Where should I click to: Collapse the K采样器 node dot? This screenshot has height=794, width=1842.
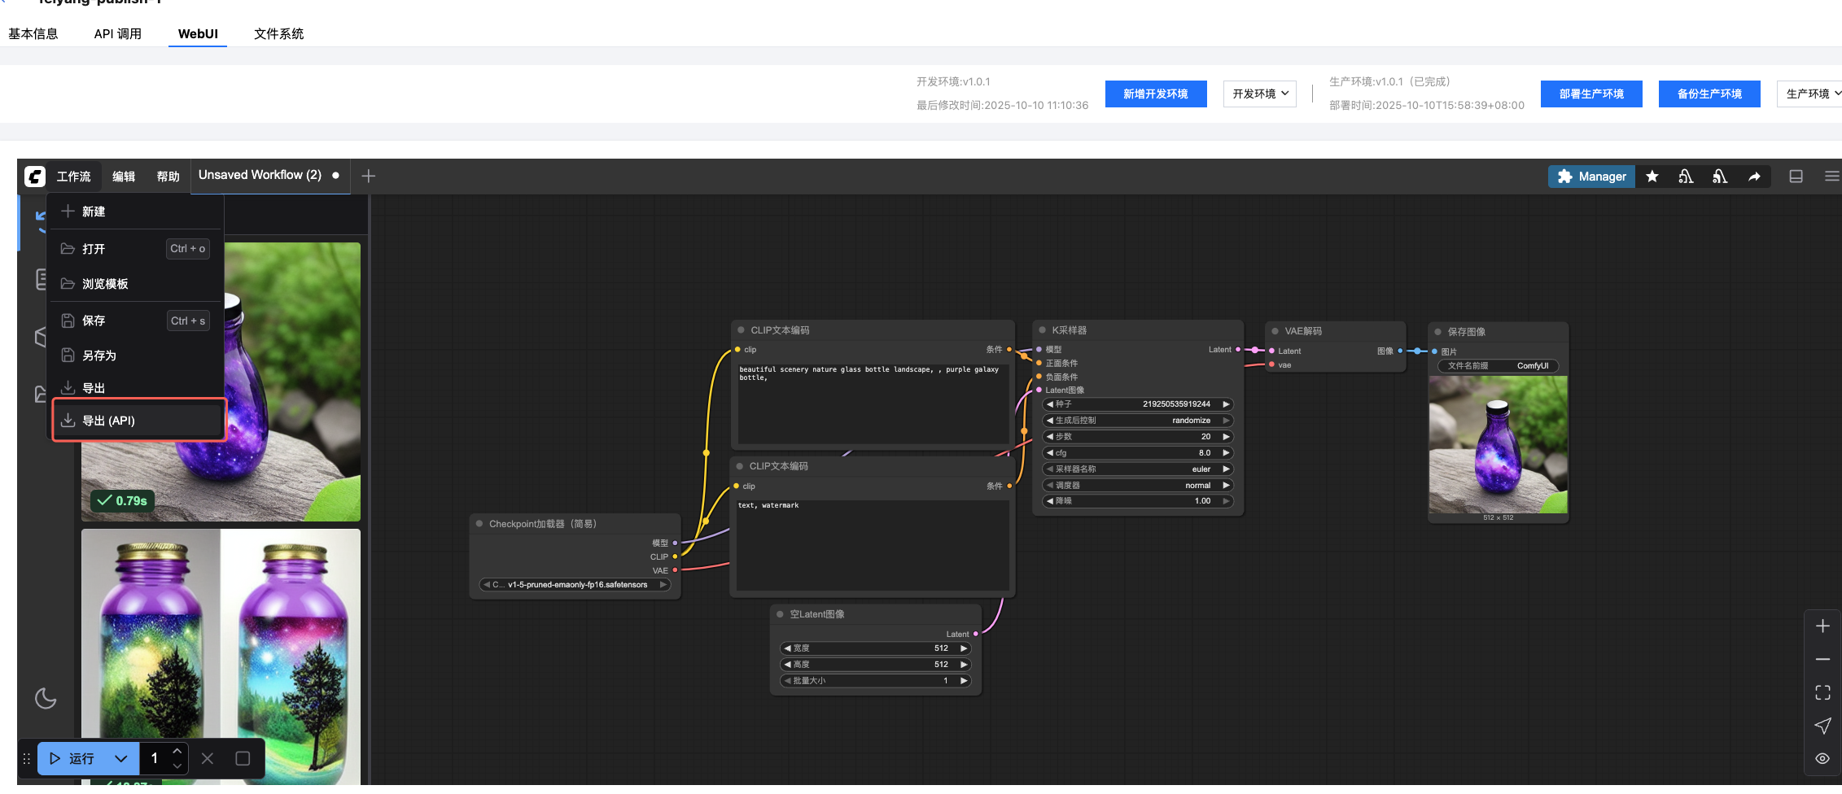click(x=1042, y=330)
